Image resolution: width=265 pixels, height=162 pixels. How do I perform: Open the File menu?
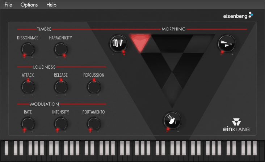(x=8, y=5)
